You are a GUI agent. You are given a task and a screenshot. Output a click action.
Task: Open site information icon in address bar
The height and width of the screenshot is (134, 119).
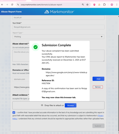click(x=18, y=5)
